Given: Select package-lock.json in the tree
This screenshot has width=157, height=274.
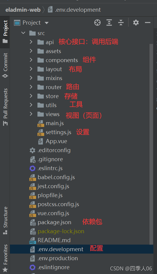Looking at the screenshot, I should pyautogui.click(x=61, y=231).
